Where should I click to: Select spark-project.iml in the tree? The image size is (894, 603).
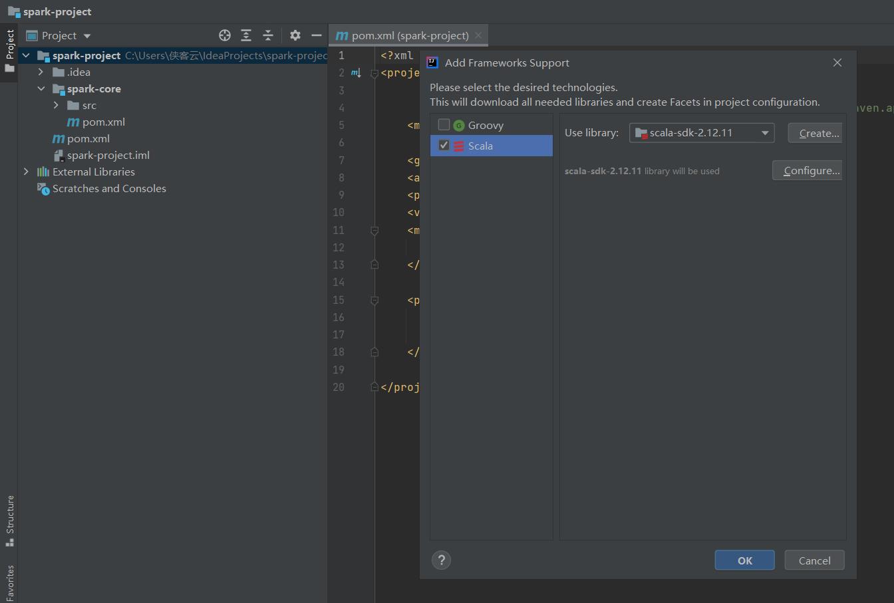[108, 156]
